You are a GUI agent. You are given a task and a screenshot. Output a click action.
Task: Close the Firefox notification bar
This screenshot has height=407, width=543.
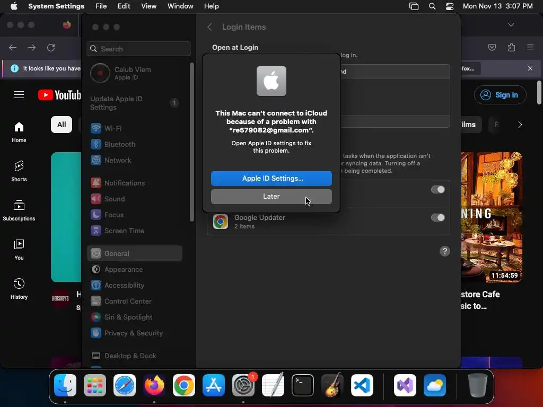[x=530, y=68]
